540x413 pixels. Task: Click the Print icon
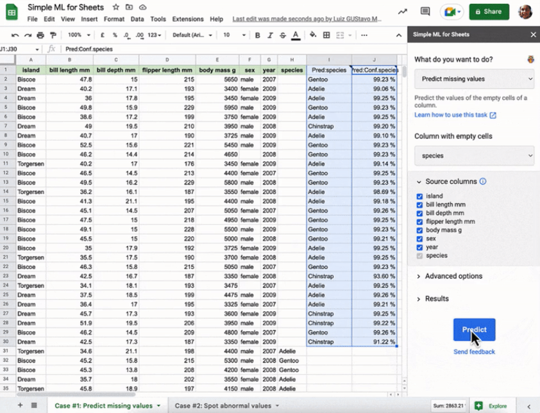click(x=40, y=35)
